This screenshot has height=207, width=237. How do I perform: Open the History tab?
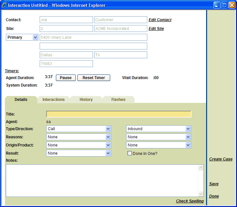point(86,99)
